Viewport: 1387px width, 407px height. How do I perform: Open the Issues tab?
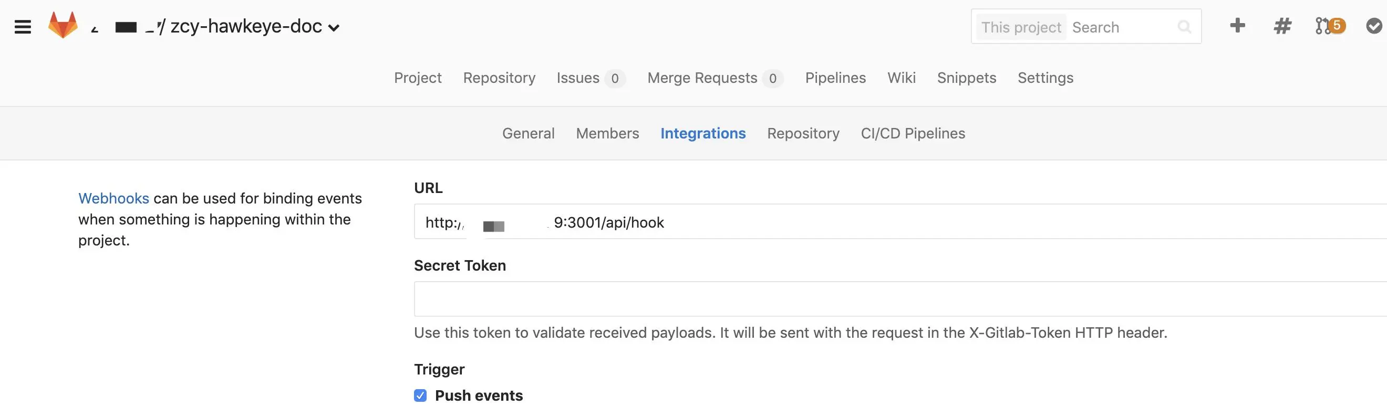tap(578, 78)
